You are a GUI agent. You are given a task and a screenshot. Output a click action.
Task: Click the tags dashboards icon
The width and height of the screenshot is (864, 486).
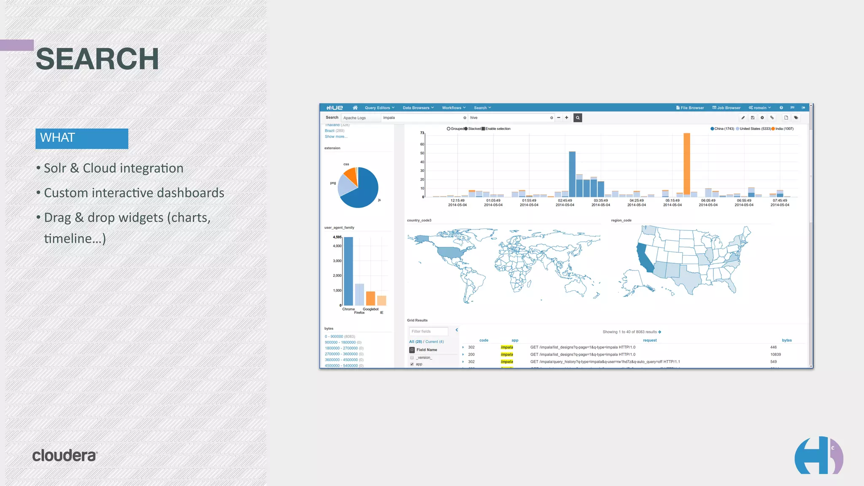796,118
